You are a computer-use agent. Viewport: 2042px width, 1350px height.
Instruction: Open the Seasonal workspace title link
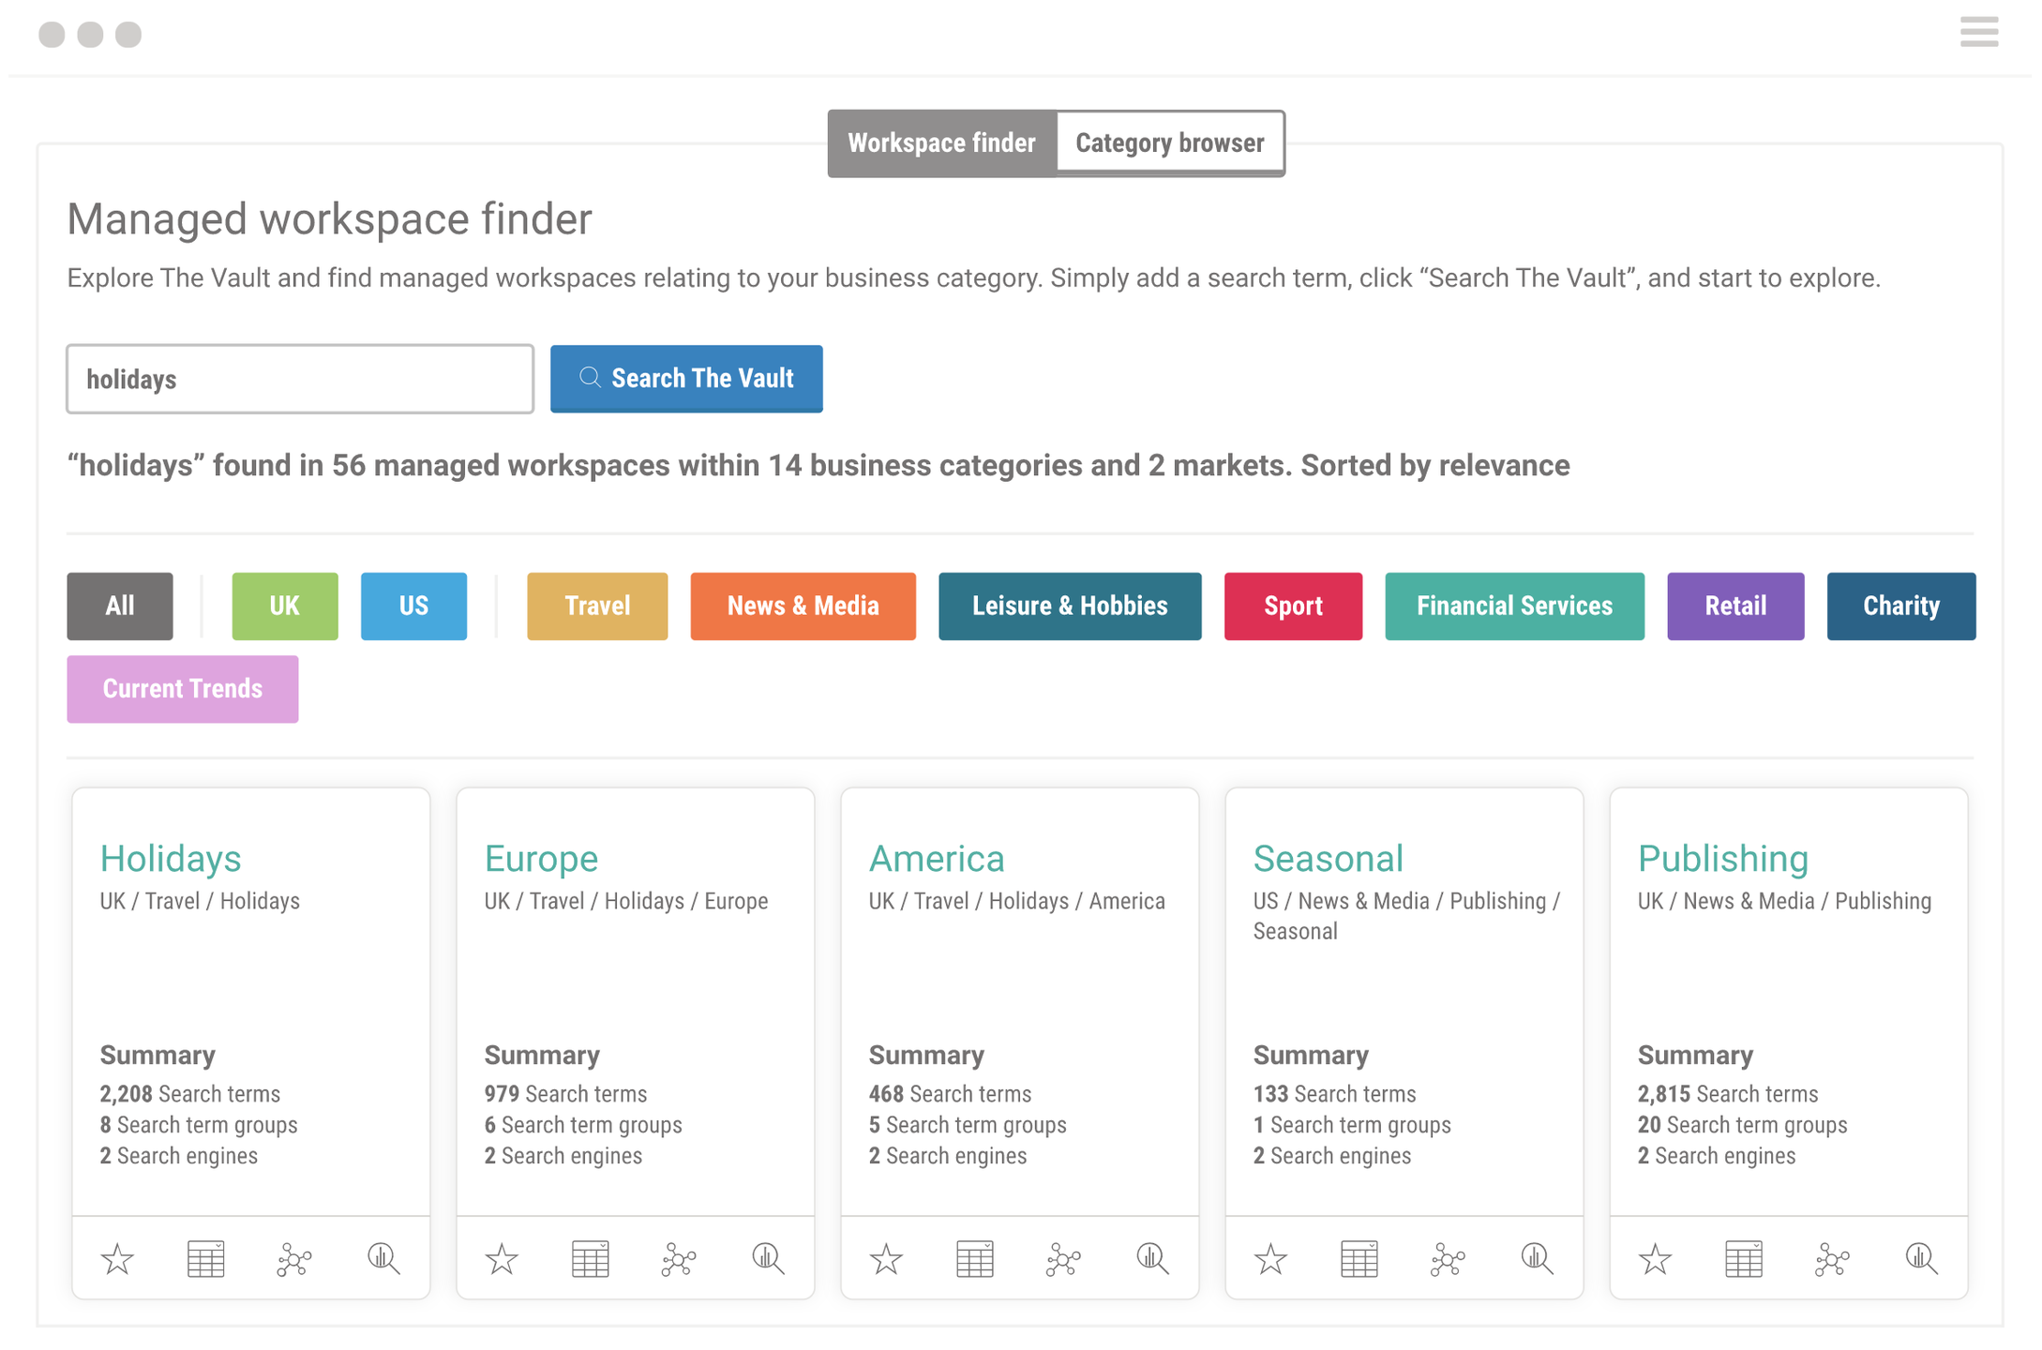(x=1328, y=858)
